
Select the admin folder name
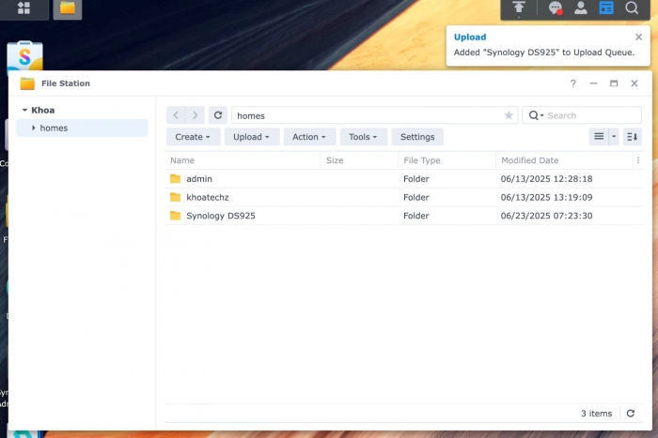[199, 179]
